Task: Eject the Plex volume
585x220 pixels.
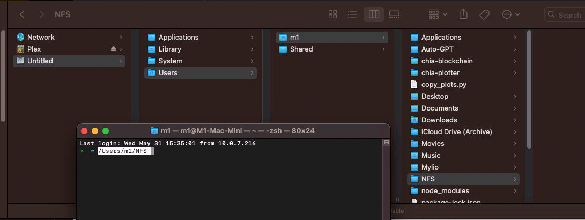Action: tap(113, 49)
